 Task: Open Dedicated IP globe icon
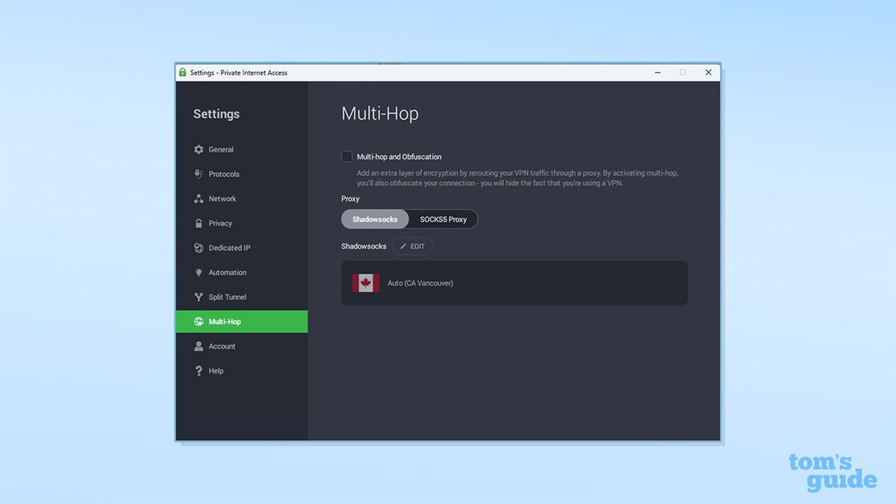199,248
